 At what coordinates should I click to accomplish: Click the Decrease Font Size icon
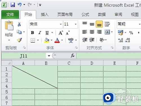tap(68, 33)
